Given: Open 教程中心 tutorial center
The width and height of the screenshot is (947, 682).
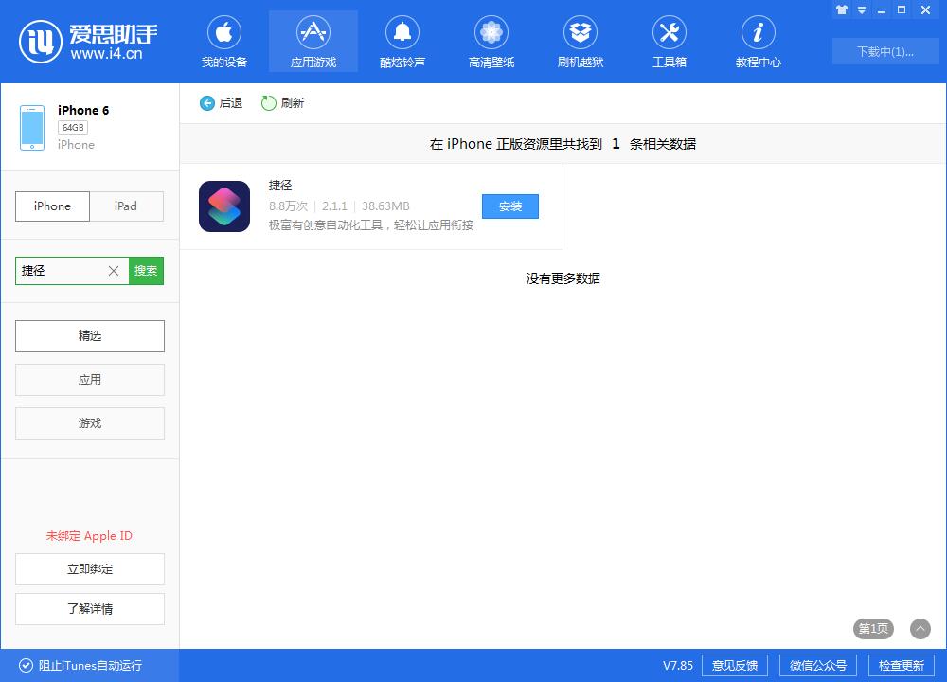Looking at the screenshot, I should click(x=759, y=43).
